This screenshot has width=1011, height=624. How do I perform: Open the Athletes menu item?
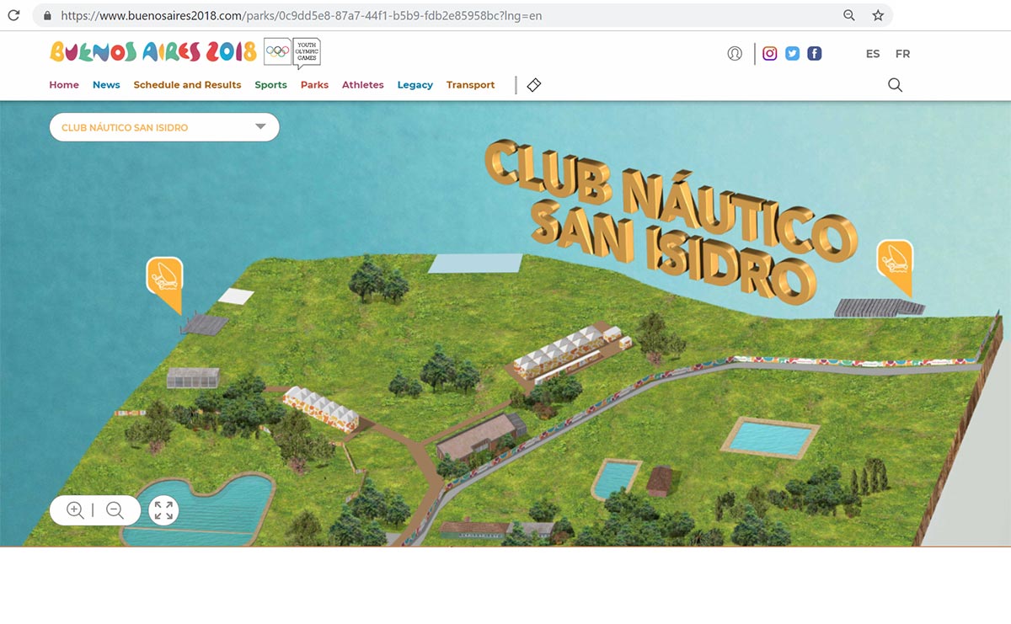362,85
